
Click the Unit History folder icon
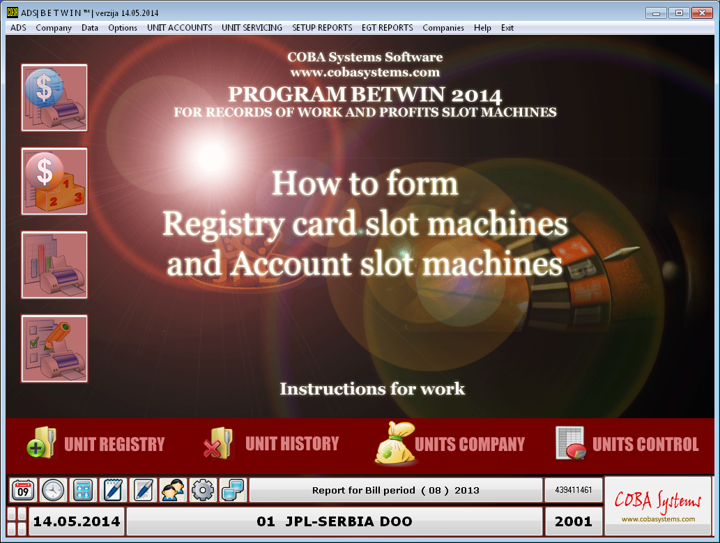[x=217, y=443]
